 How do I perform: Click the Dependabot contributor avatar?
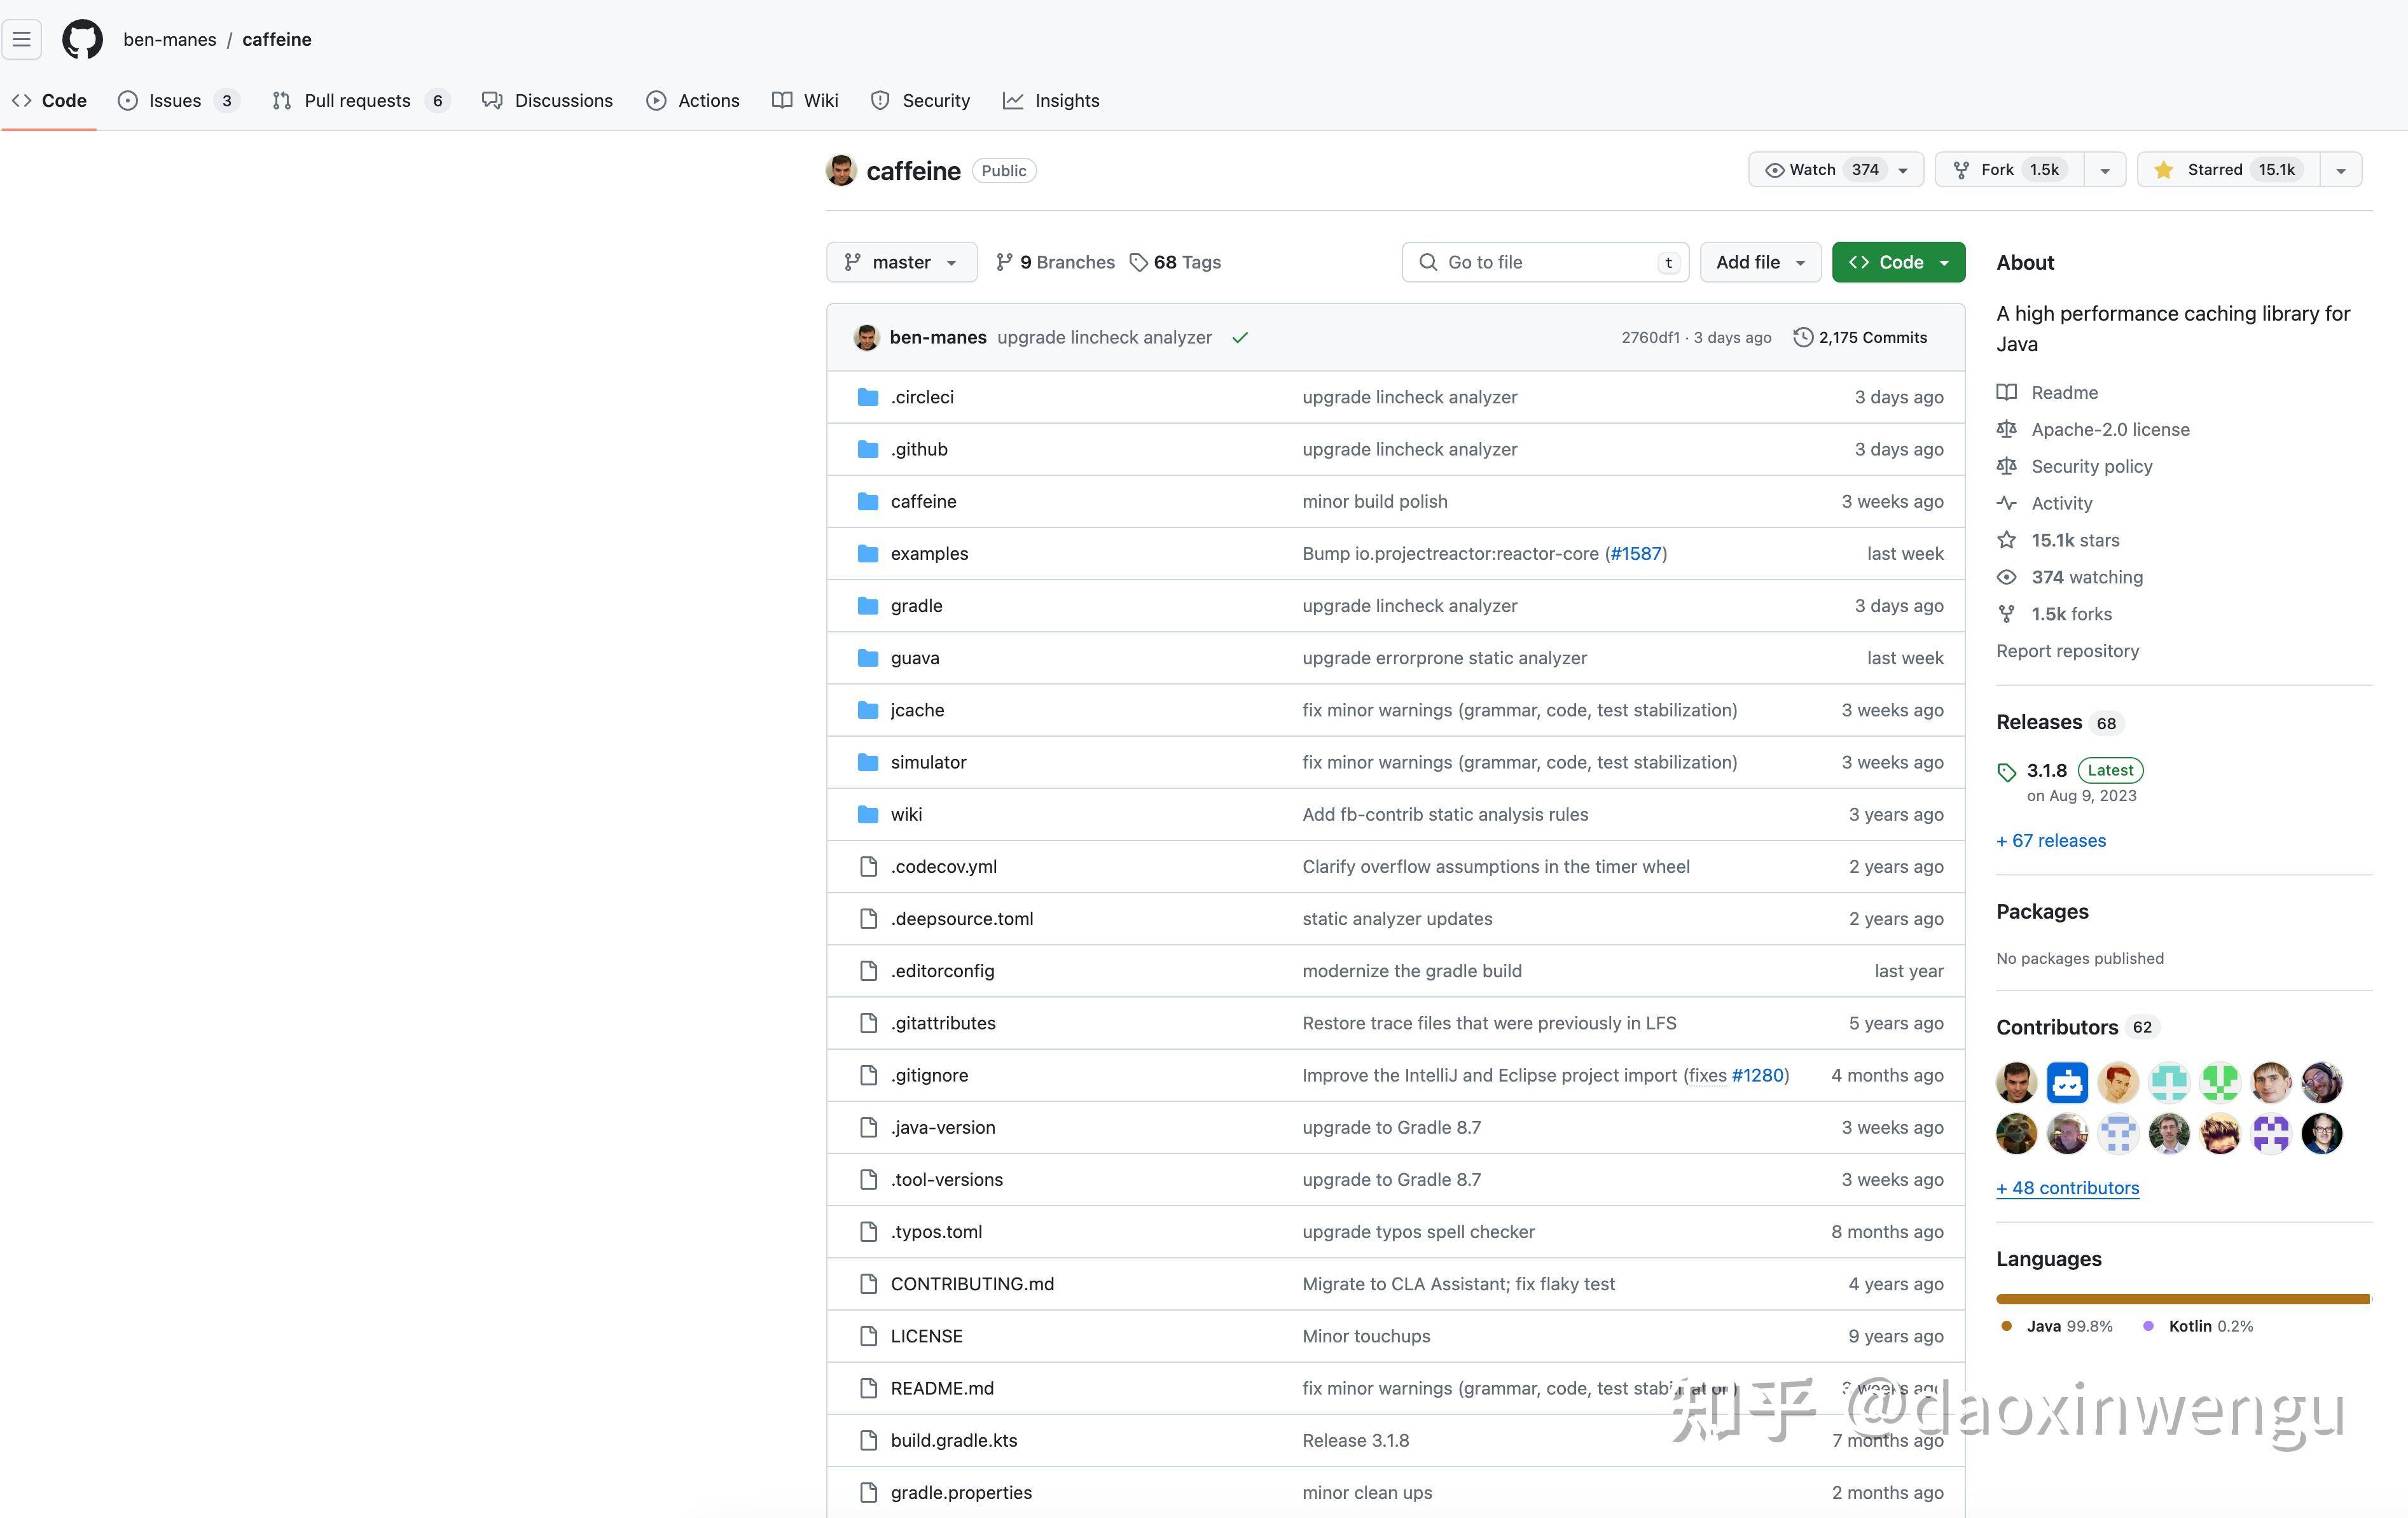2067,1082
